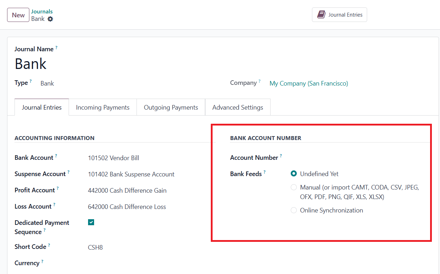Click the help icon beside Company
The height and width of the screenshot is (274, 440).
[x=259, y=81]
